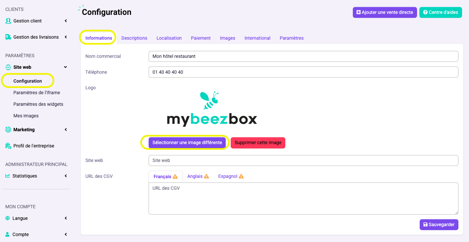
Task: Select the Espagnol CGV language tab
Action: [x=231, y=176]
